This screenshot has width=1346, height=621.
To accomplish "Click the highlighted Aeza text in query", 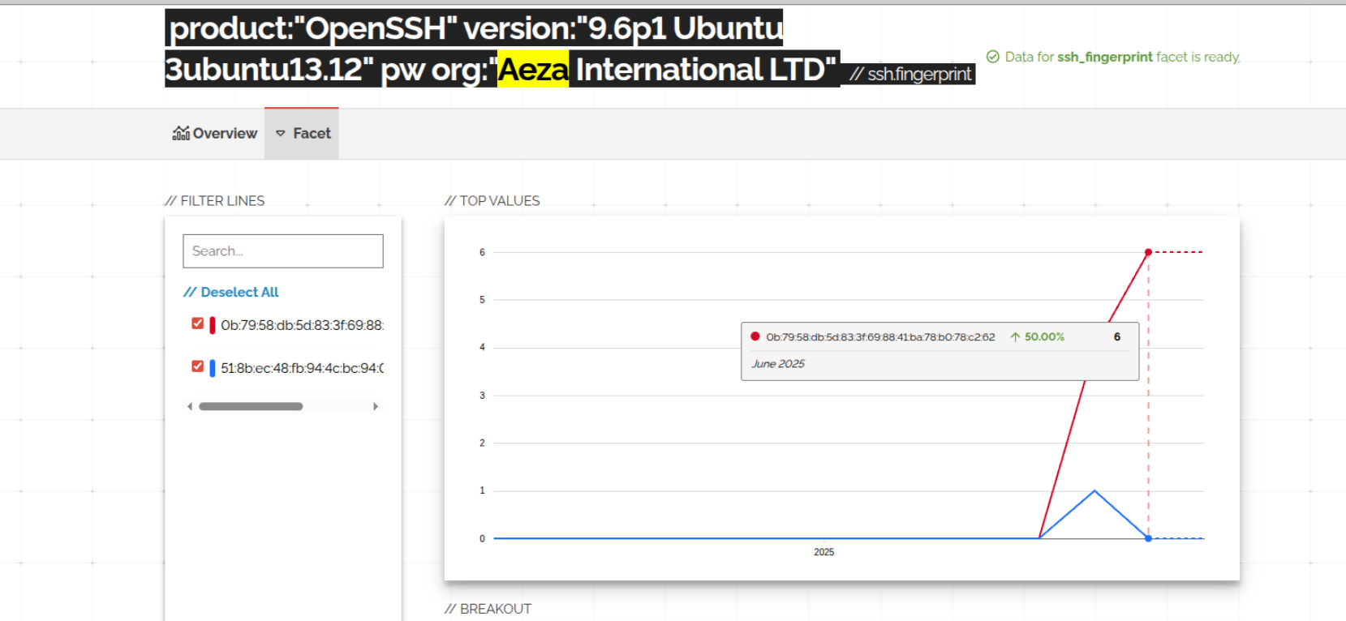I will point(533,70).
